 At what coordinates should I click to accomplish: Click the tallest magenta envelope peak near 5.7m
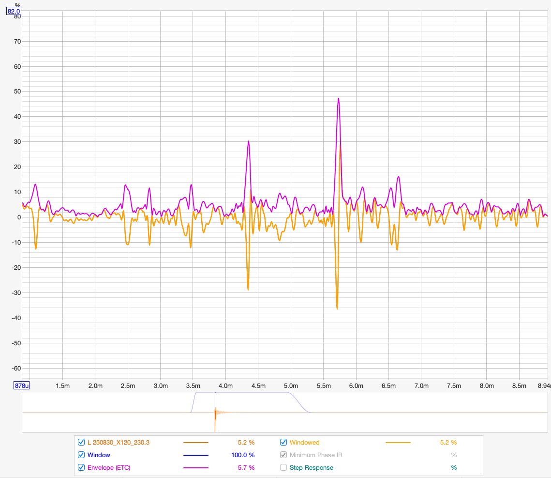339,99
